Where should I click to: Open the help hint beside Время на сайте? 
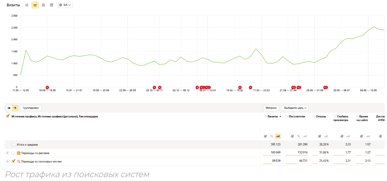pyautogui.click(x=357, y=116)
